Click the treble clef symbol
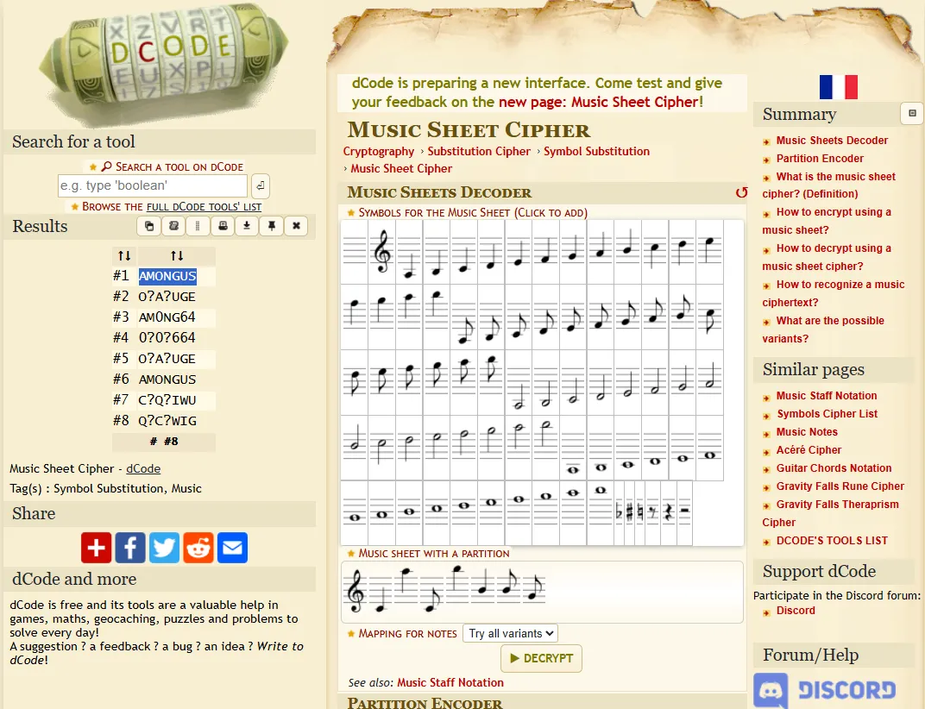 coord(381,252)
